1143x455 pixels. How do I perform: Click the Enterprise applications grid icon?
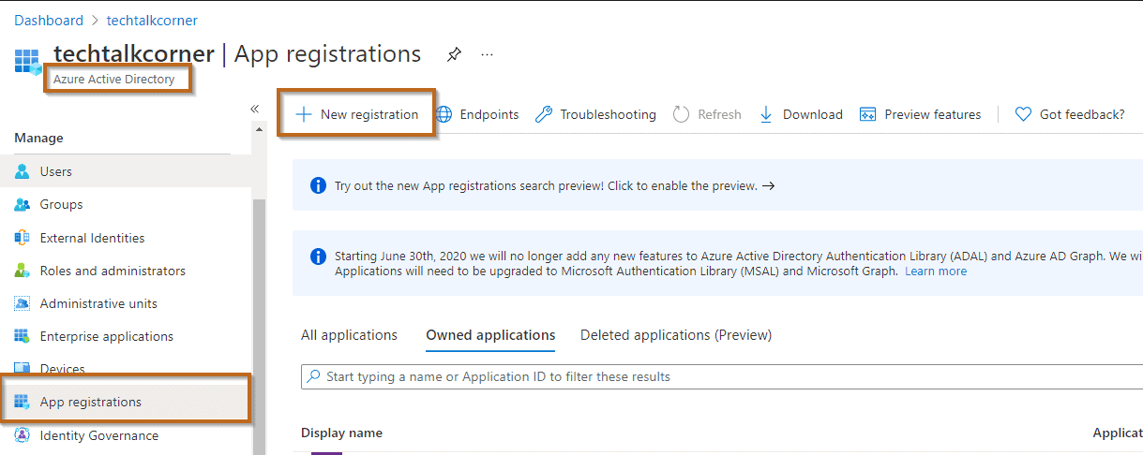point(23,336)
